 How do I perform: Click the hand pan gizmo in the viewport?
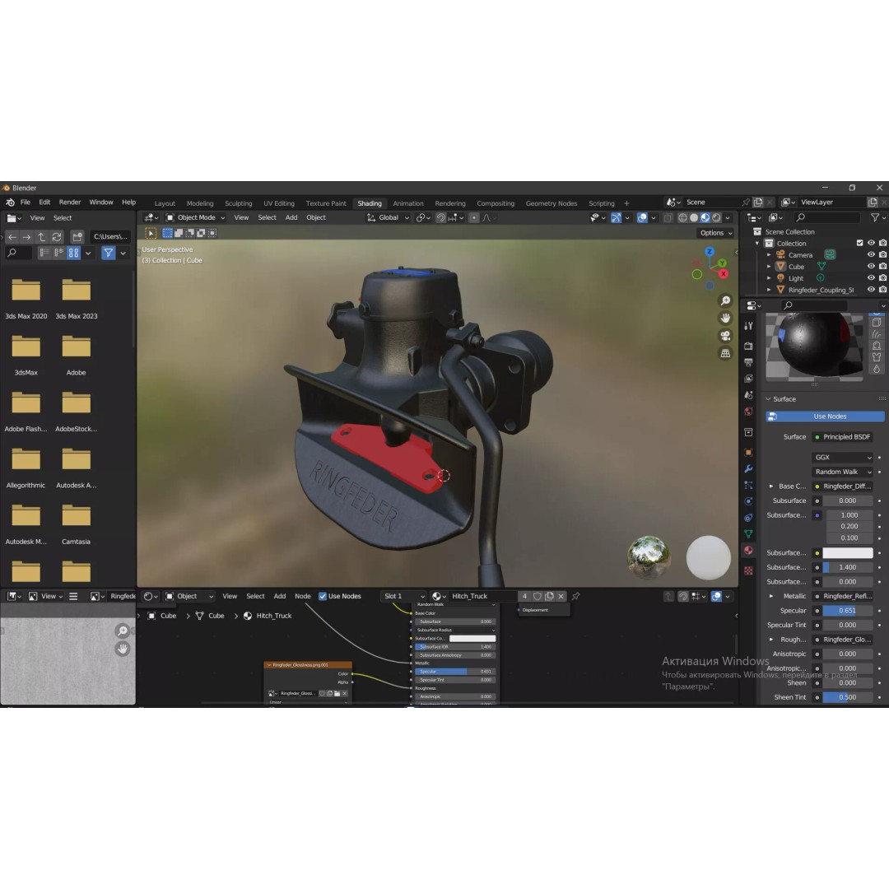pyautogui.click(x=725, y=318)
